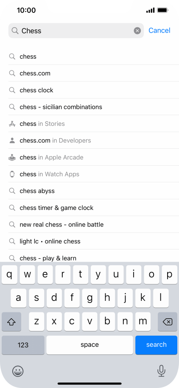Choose chess timer & game clock
179x388 pixels.
click(x=94, y=208)
